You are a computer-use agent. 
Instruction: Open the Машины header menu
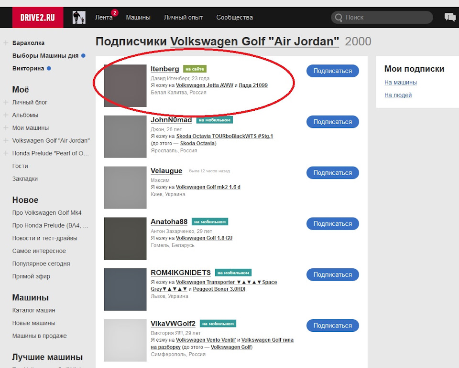(138, 18)
